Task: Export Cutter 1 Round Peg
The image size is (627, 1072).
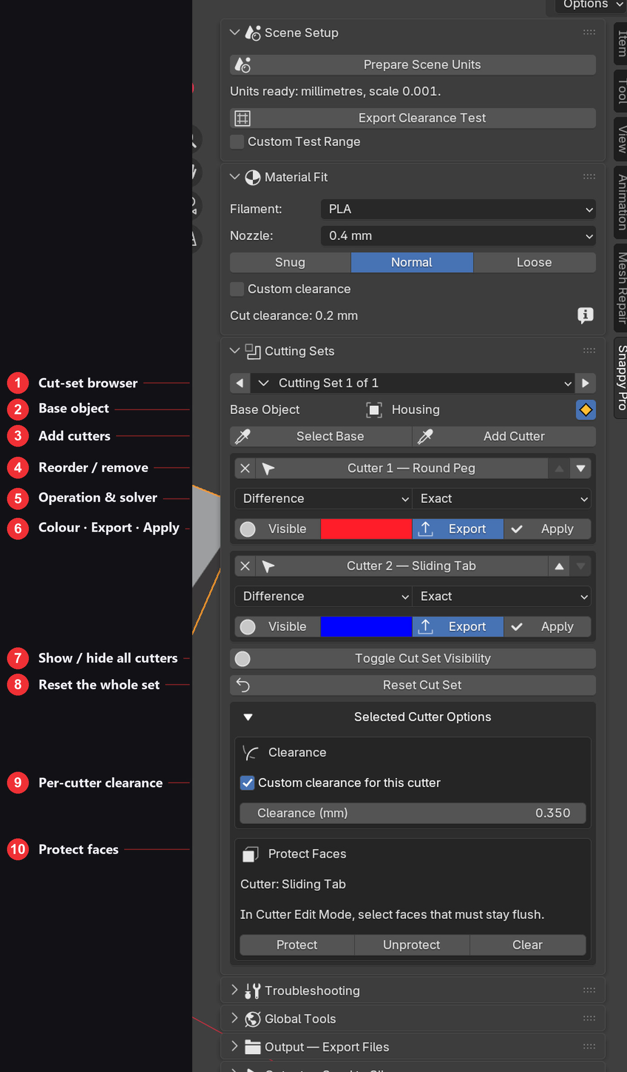Action: (458, 529)
